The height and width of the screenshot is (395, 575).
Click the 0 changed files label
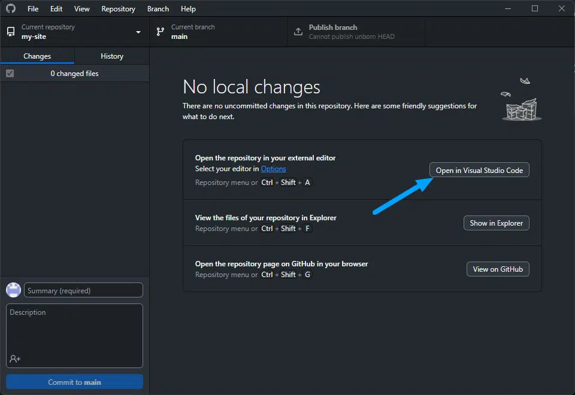click(74, 73)
